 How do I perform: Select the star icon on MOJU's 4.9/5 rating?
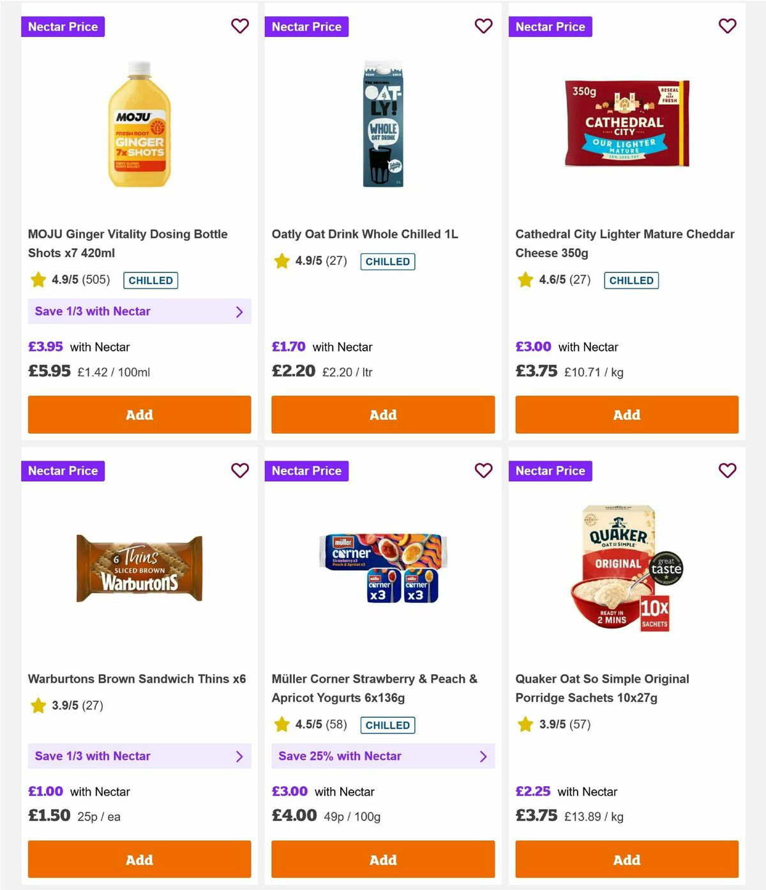pos(37,279)
